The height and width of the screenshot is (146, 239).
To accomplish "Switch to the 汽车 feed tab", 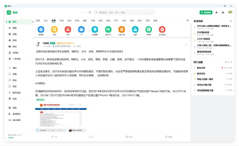I will [116, 21].
